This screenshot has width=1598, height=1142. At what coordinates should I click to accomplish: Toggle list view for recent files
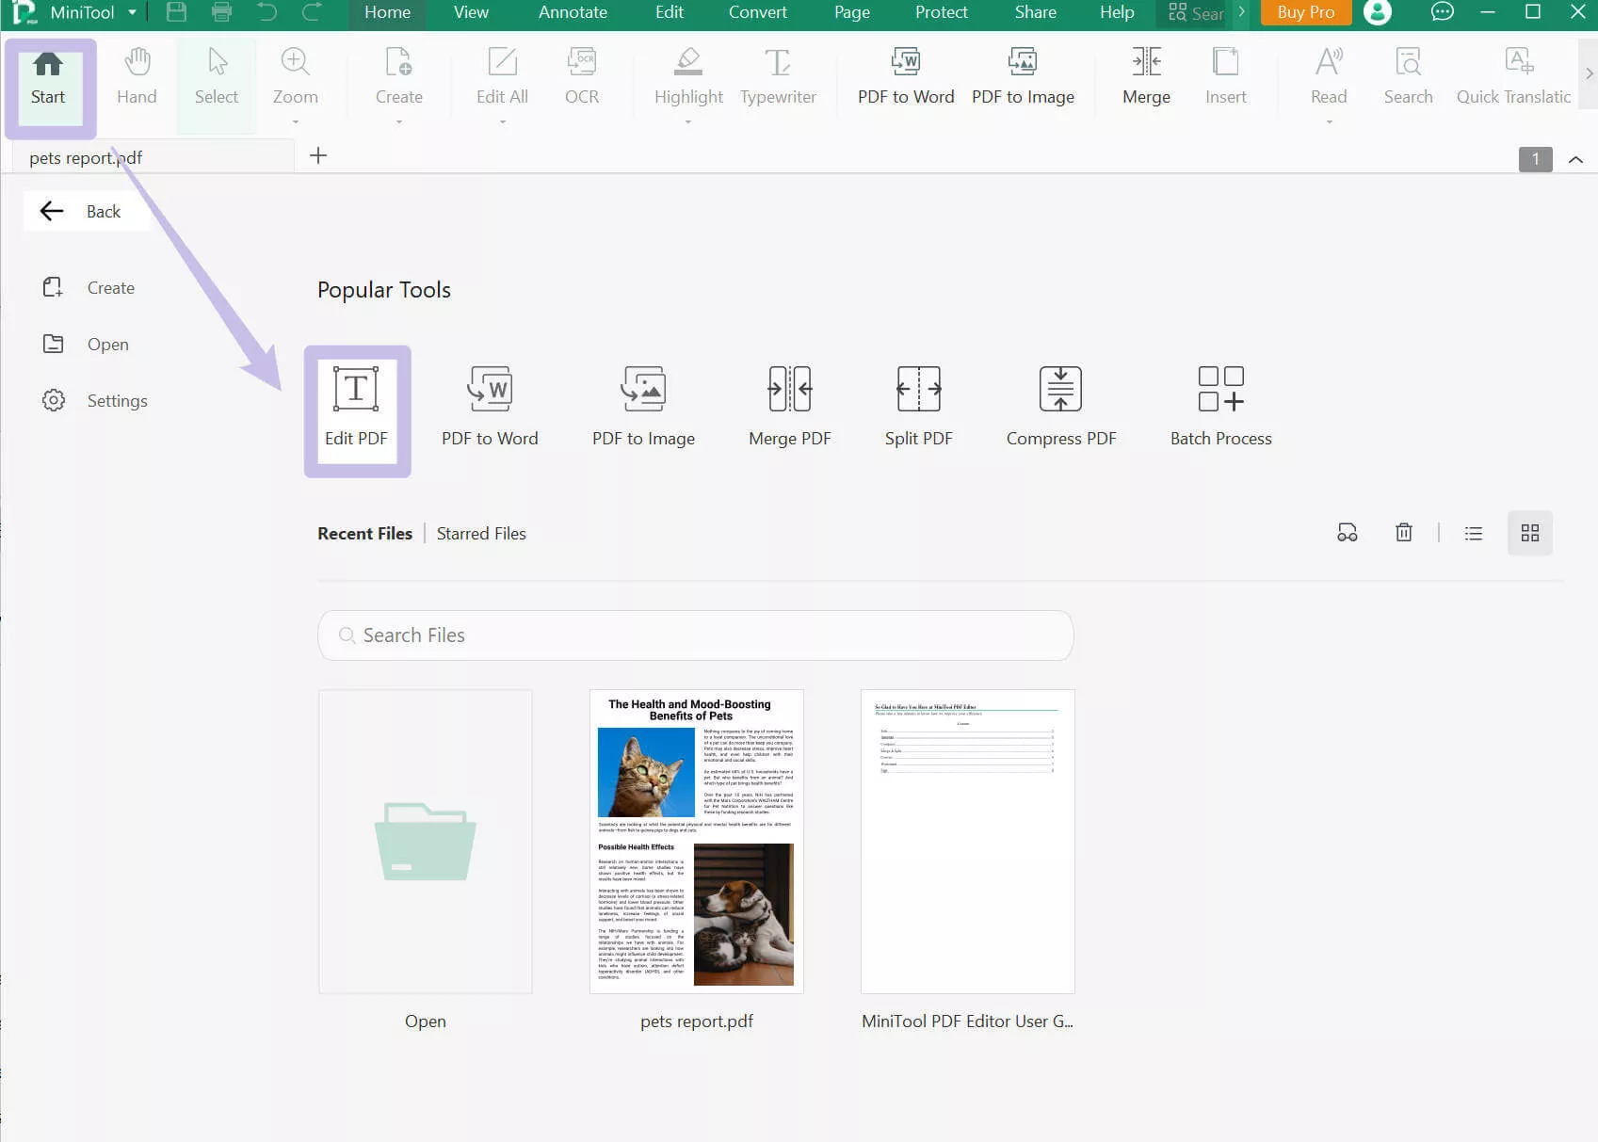[x=1473, y=532]
